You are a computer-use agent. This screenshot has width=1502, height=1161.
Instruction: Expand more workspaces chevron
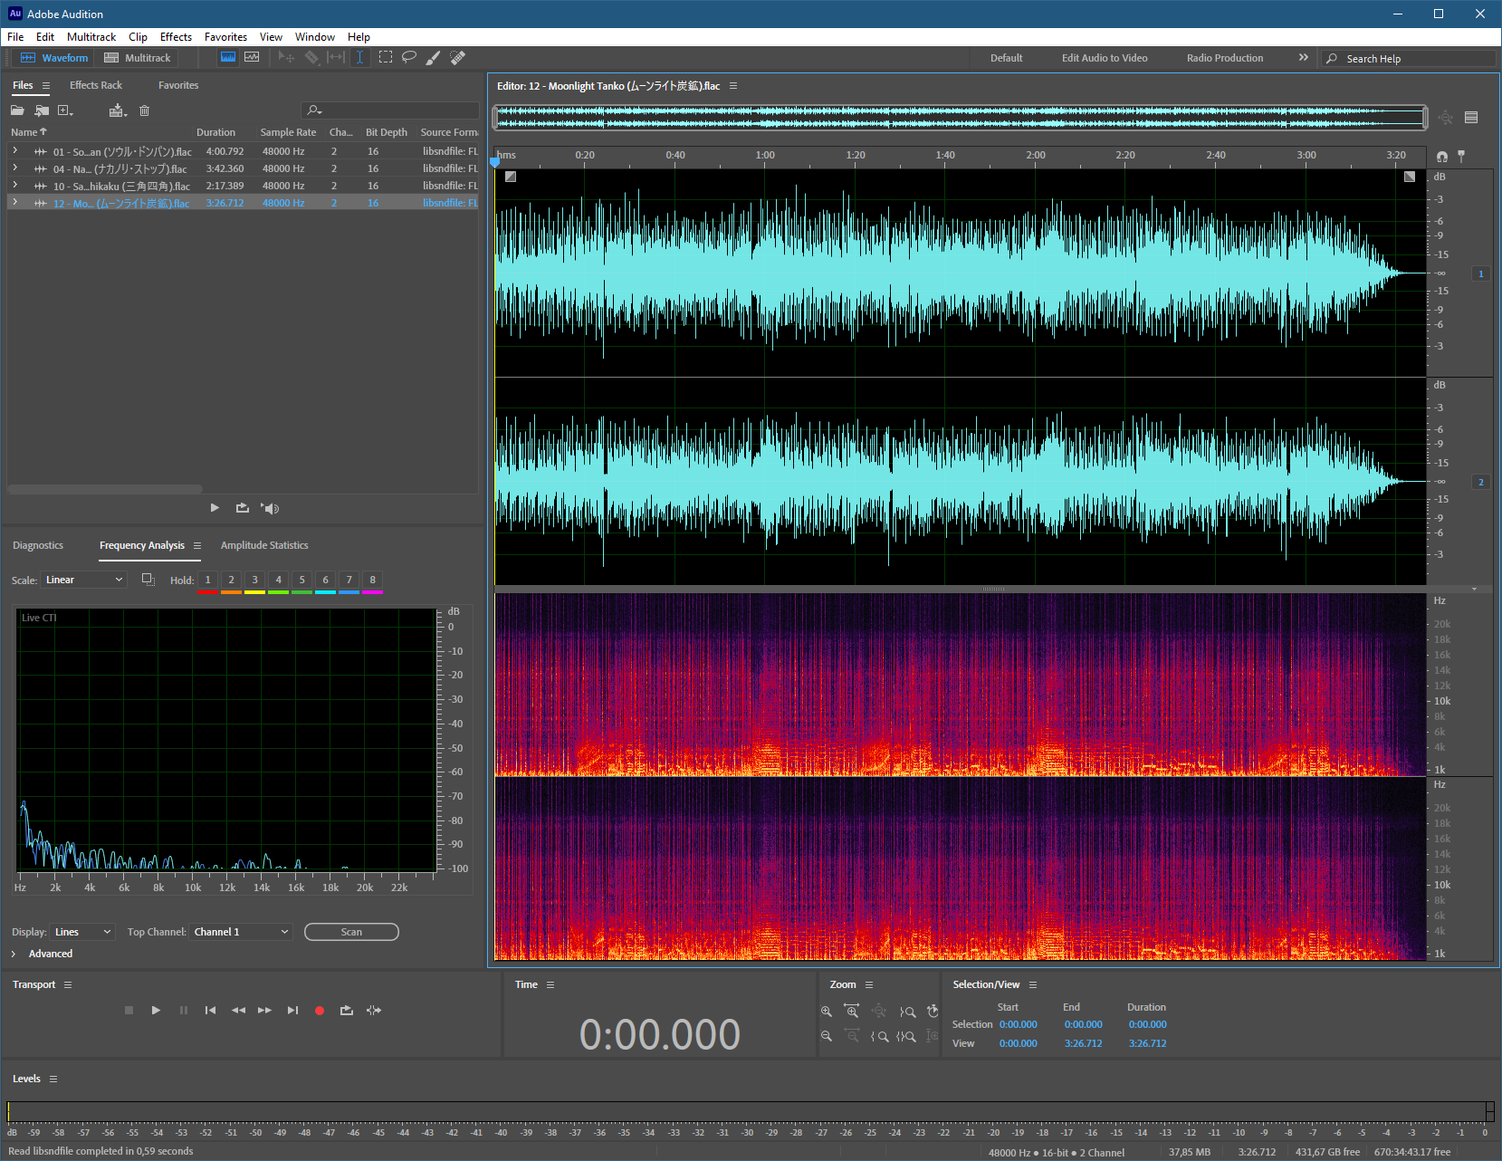tap(1304, 57)
